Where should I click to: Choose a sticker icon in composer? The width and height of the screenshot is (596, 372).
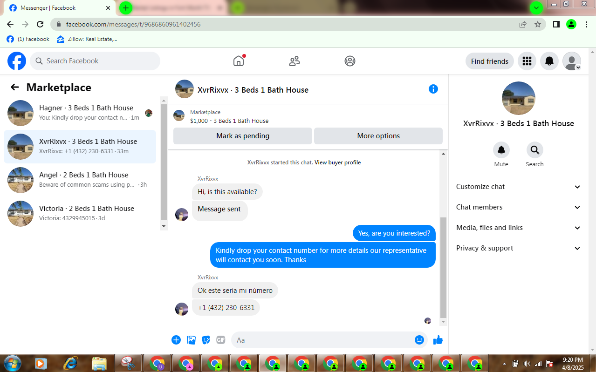[206, 340]
